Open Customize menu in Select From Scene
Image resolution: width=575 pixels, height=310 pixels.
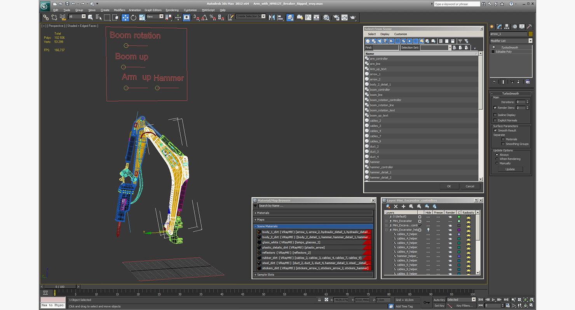coord(401,34)
